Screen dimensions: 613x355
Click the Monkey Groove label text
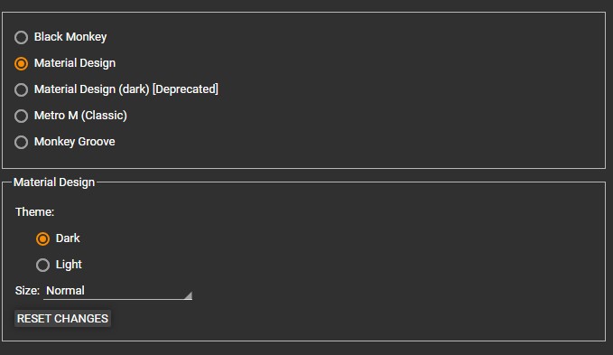tap(75, 142)
